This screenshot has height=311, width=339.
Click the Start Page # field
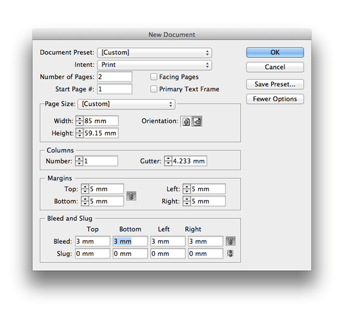(115, 89)
